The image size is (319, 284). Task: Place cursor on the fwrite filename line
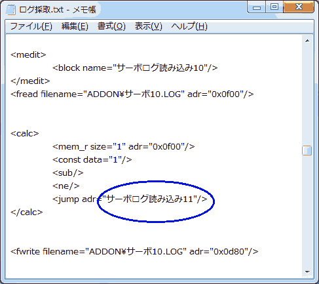coord(134,251)
